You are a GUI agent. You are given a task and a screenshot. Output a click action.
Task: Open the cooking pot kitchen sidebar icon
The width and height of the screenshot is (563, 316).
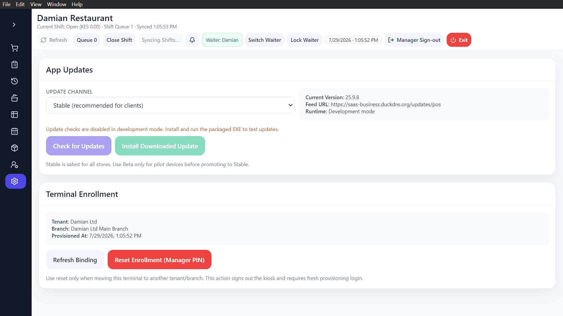[x=15, y=98]
